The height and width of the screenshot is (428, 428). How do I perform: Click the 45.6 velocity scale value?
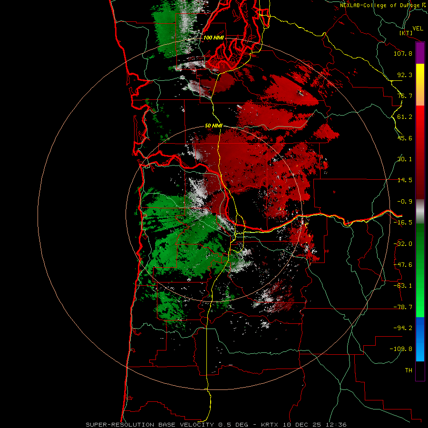point(405,138)
